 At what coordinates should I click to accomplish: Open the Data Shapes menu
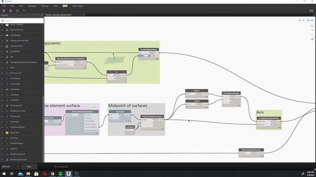click(x=78, y=6)
